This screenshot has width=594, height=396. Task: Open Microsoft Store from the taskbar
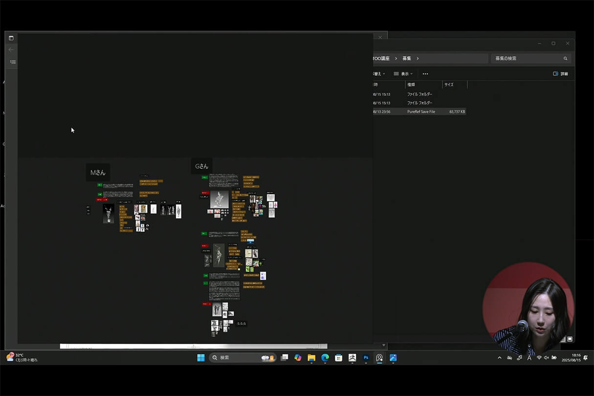338,358
